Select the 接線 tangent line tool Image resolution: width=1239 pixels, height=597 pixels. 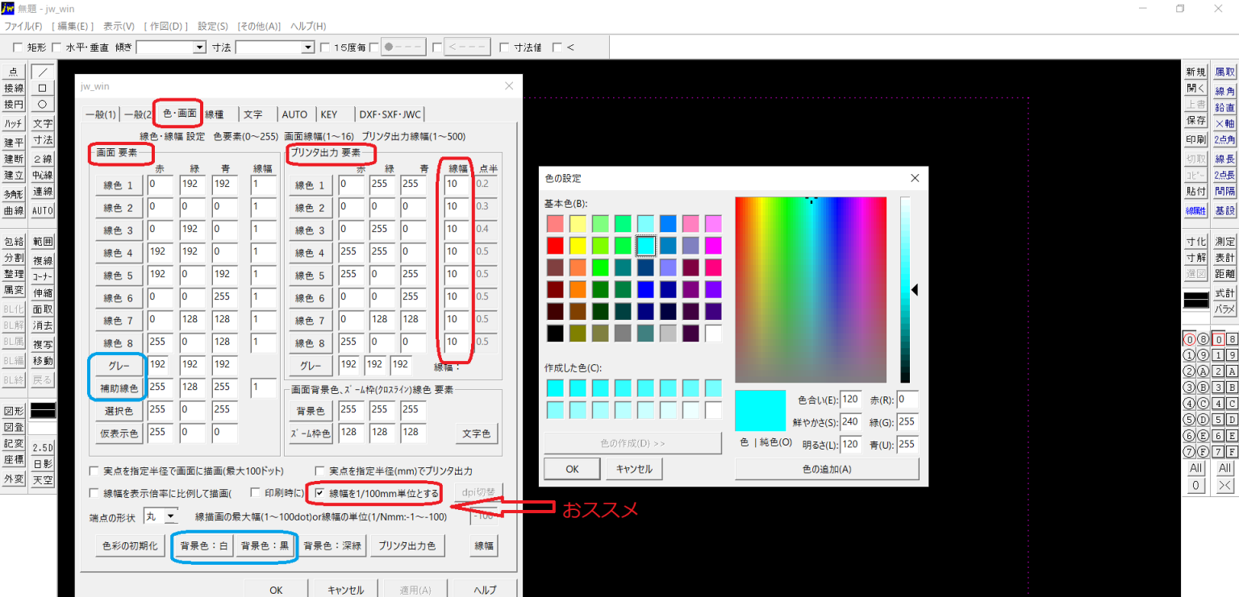[14, 88]
